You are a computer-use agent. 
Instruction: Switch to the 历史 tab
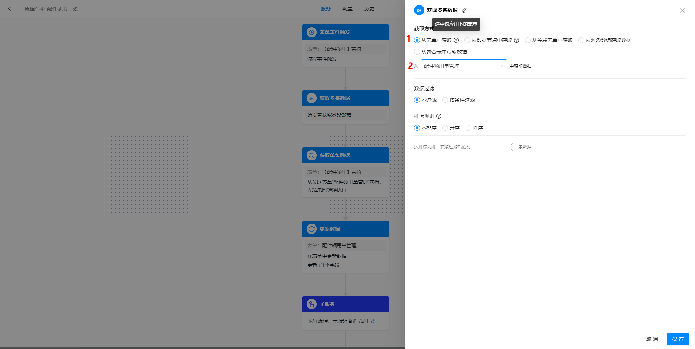click(x=369, y=9)
